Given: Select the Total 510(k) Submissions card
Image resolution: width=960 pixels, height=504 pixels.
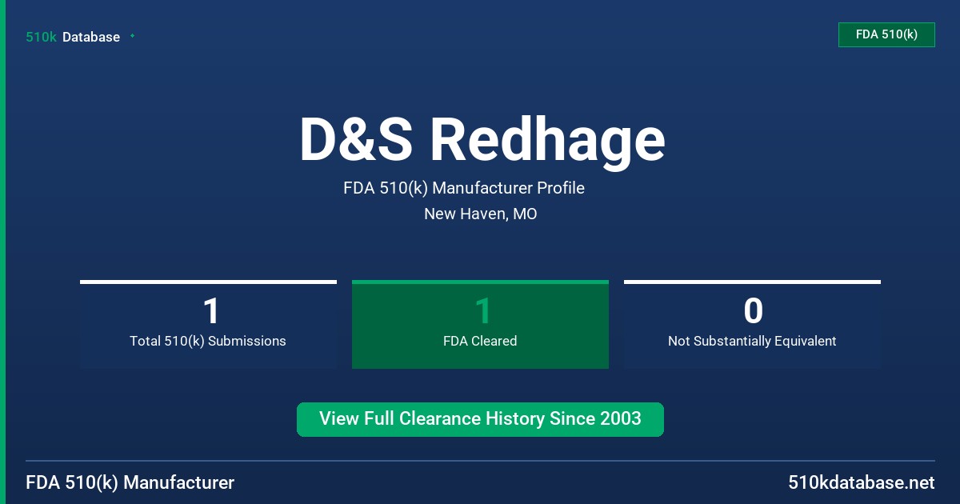Looking at the screenshot, I should (x=208, y=324).
